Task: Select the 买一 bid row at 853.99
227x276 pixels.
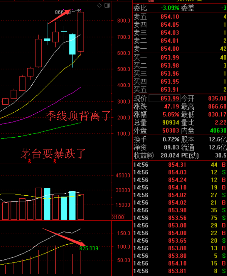Action: click(x=180, y=58)
